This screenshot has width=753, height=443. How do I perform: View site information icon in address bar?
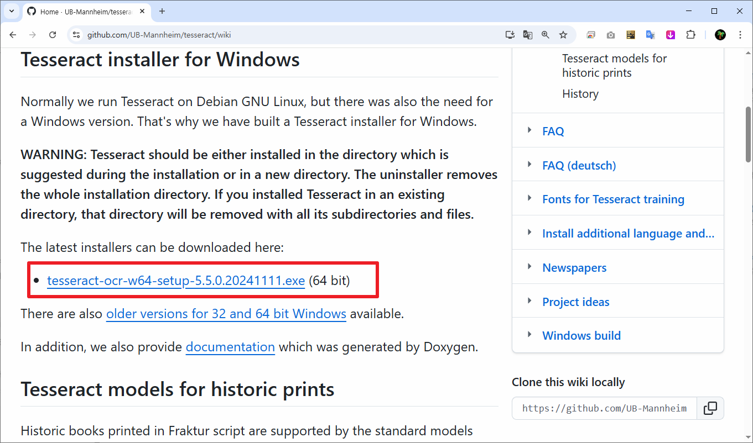[76, 35]
